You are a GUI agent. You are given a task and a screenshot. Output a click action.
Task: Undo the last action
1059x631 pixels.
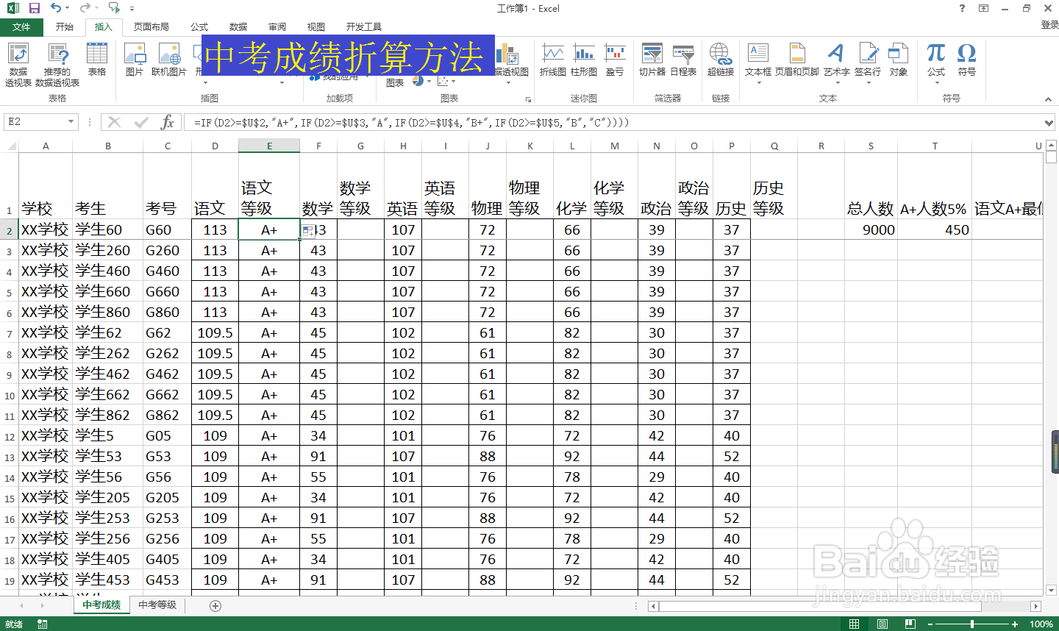point(56,8)
